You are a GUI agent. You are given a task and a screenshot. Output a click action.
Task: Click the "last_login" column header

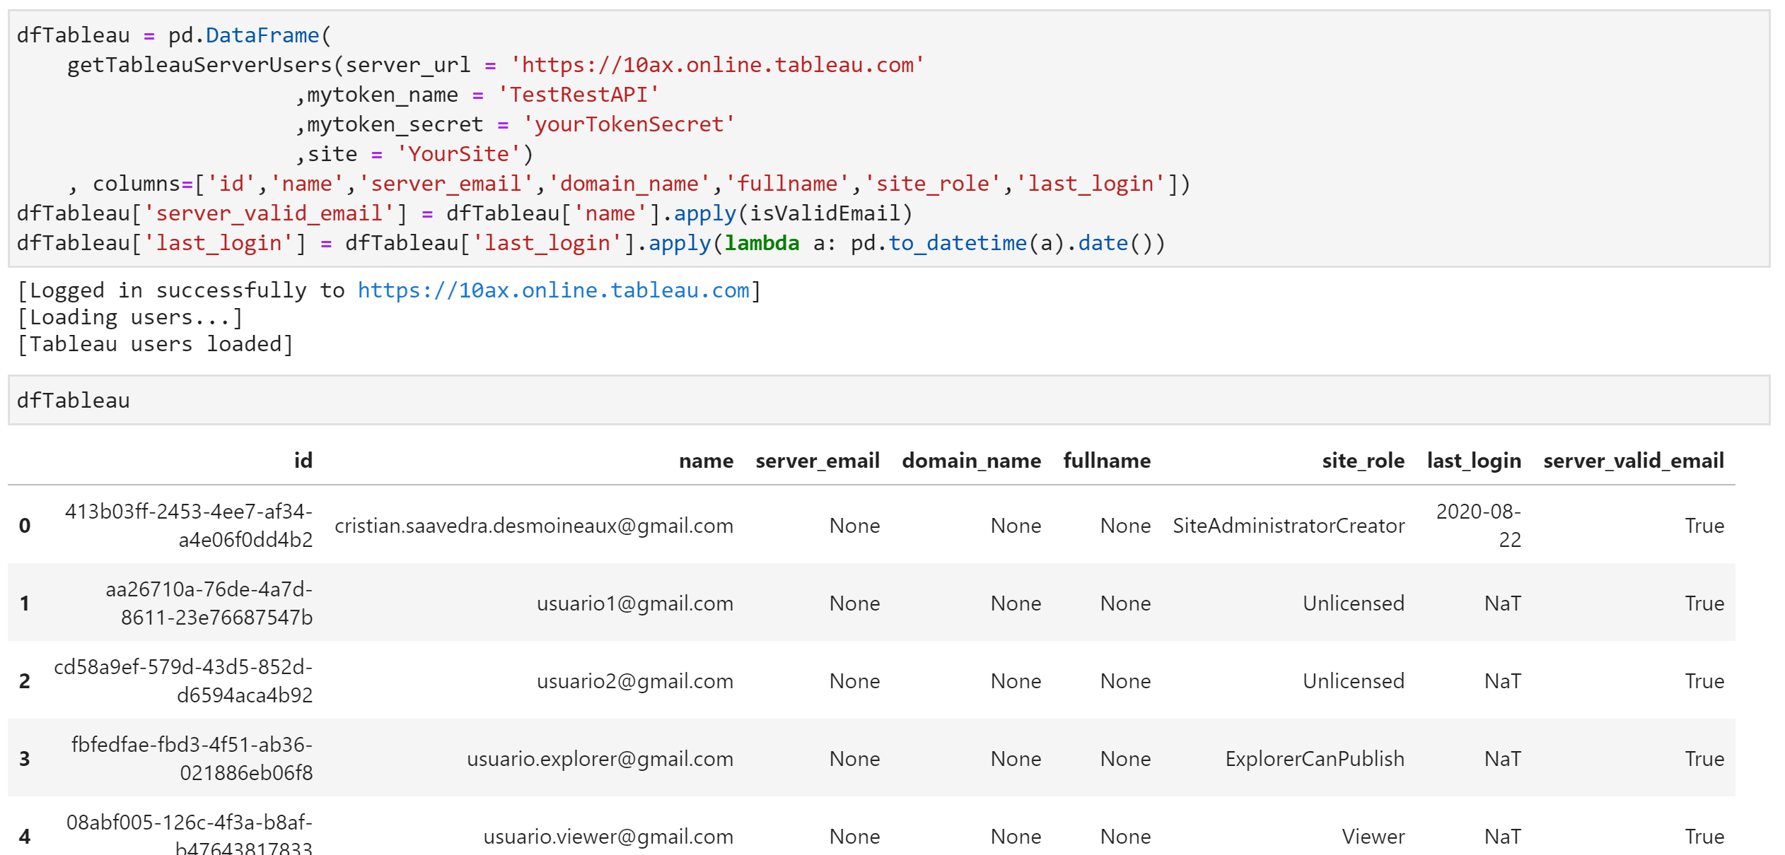(x=1474, y=461)
